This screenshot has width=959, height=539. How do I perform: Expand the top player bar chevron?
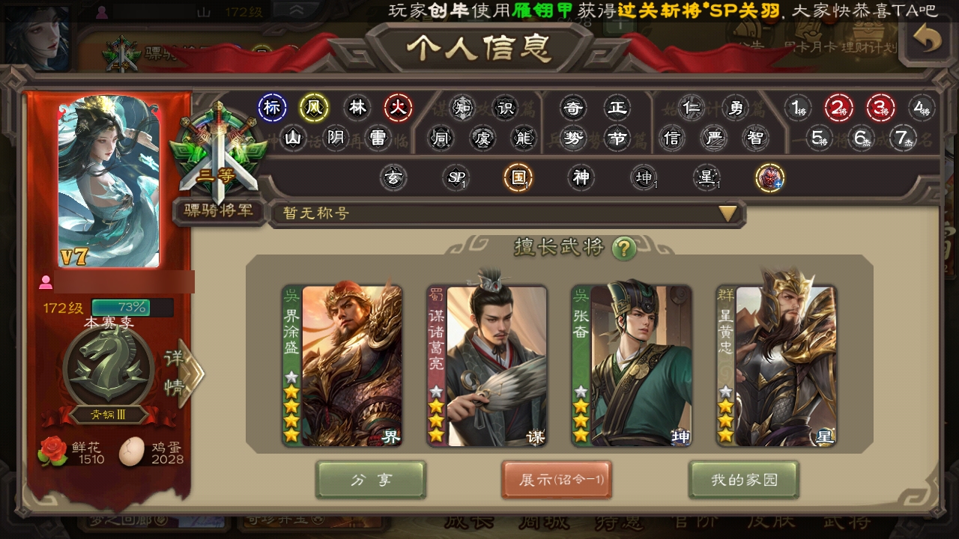[x=297, y=10]
